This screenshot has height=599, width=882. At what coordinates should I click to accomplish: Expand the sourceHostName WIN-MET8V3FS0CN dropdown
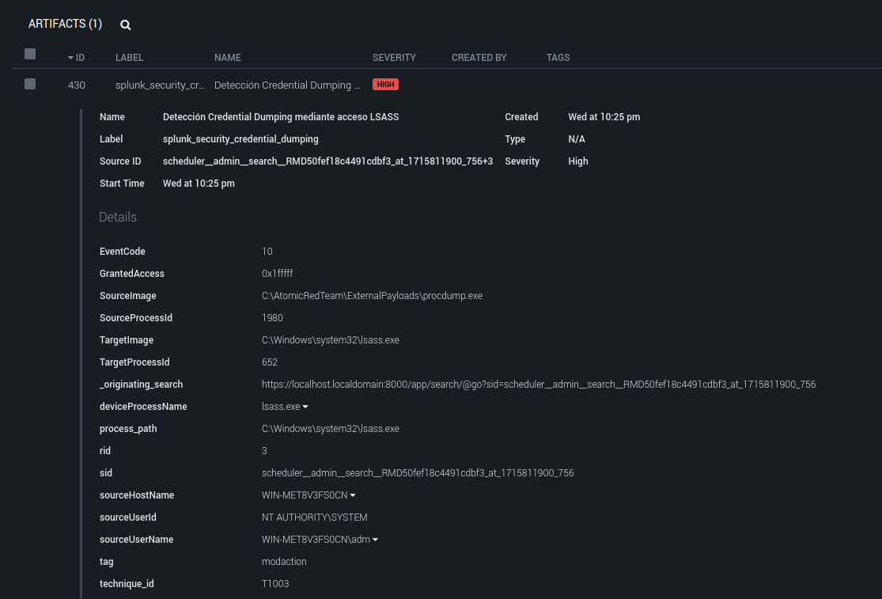[x=353, y=495]
